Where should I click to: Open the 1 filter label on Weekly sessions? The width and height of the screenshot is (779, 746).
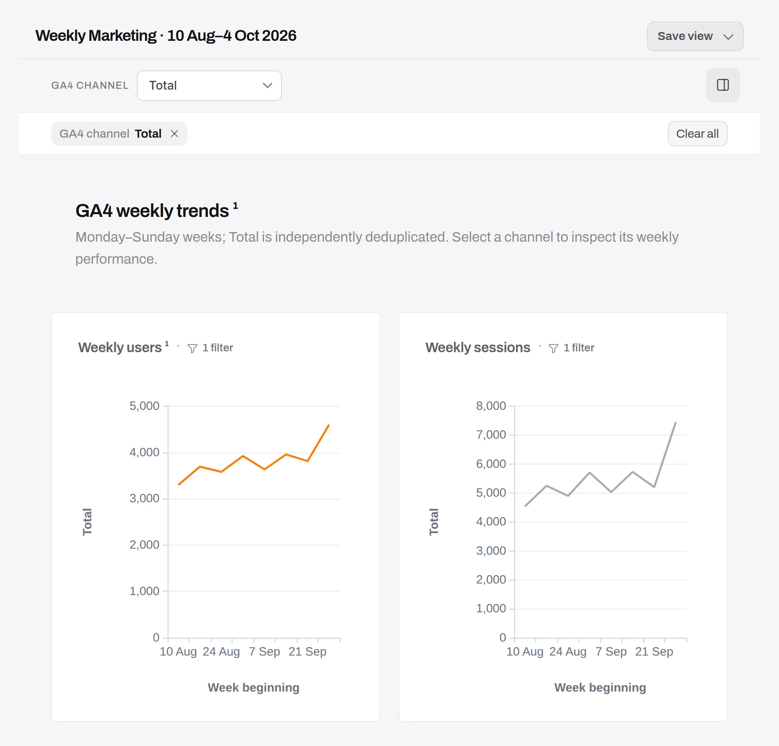579,348
